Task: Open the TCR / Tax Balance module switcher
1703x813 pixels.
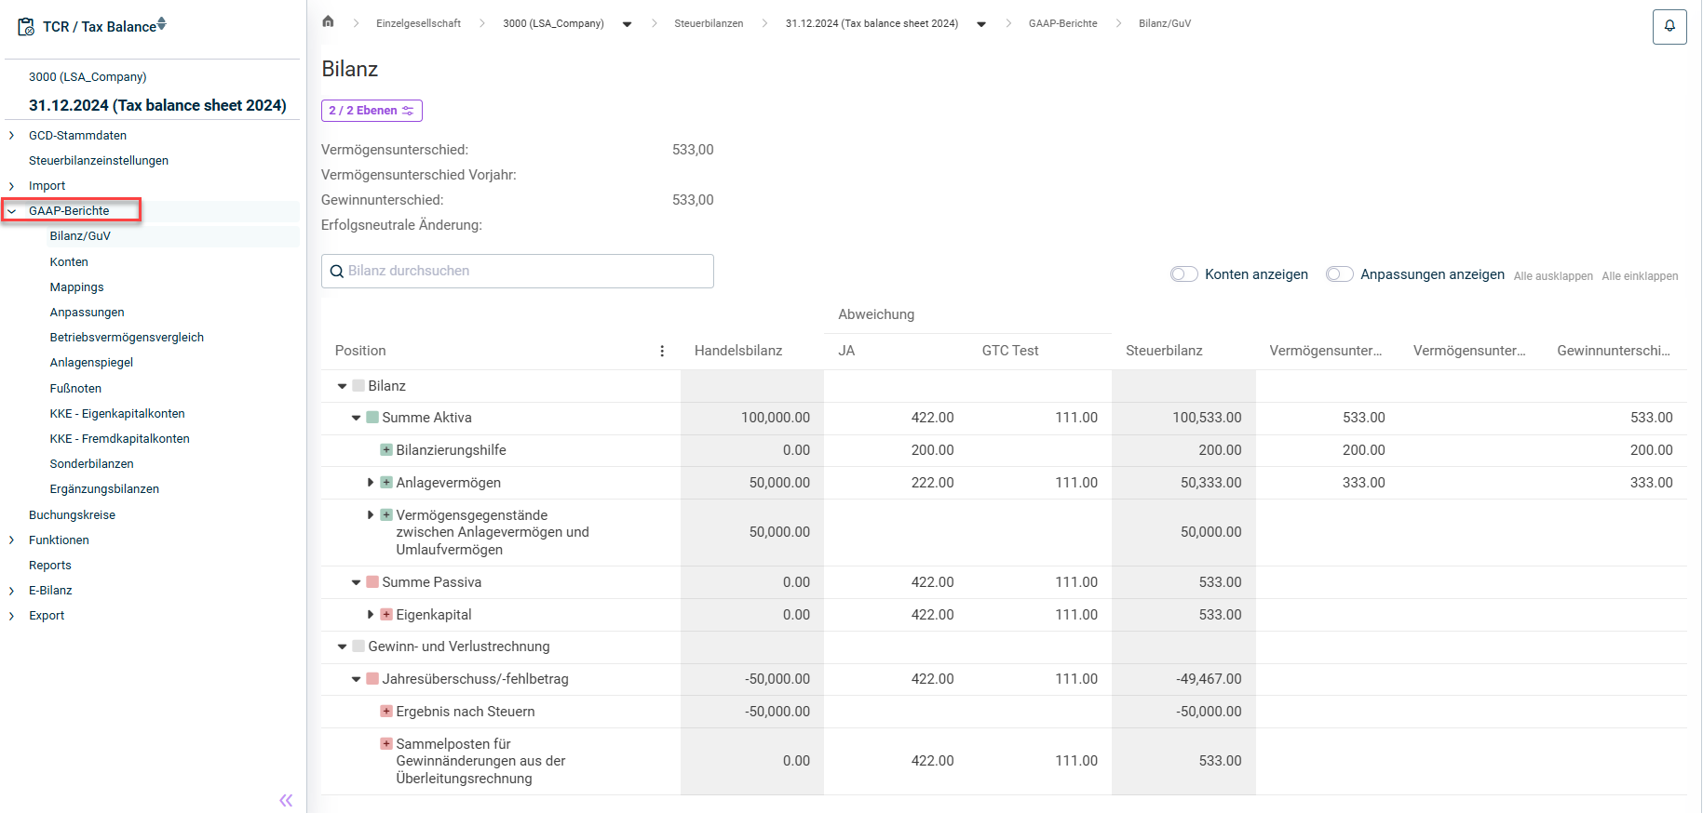Action: (x=162, y=24)
